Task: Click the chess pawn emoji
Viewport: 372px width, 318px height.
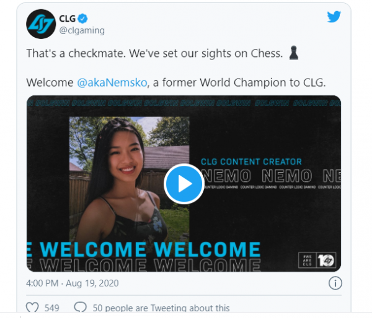Action: 294,53
